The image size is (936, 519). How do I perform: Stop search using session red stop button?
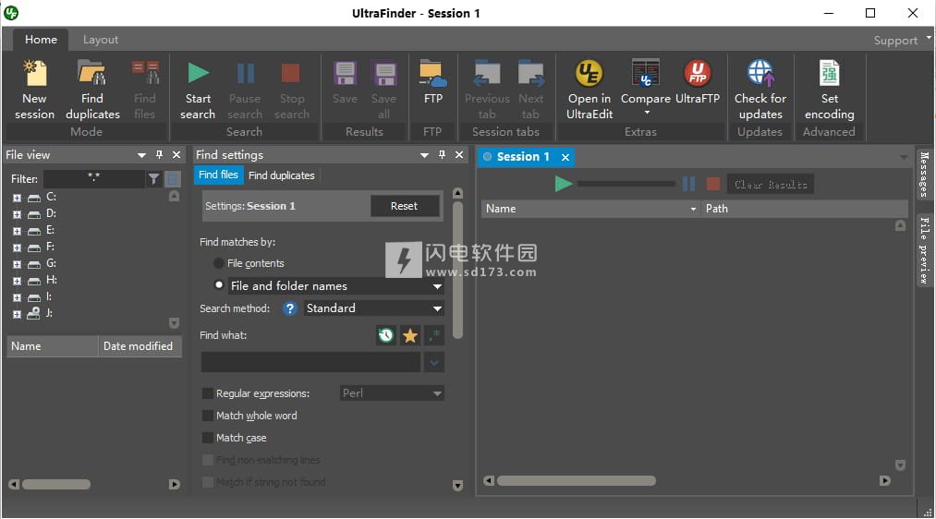[x=712, y=184]
